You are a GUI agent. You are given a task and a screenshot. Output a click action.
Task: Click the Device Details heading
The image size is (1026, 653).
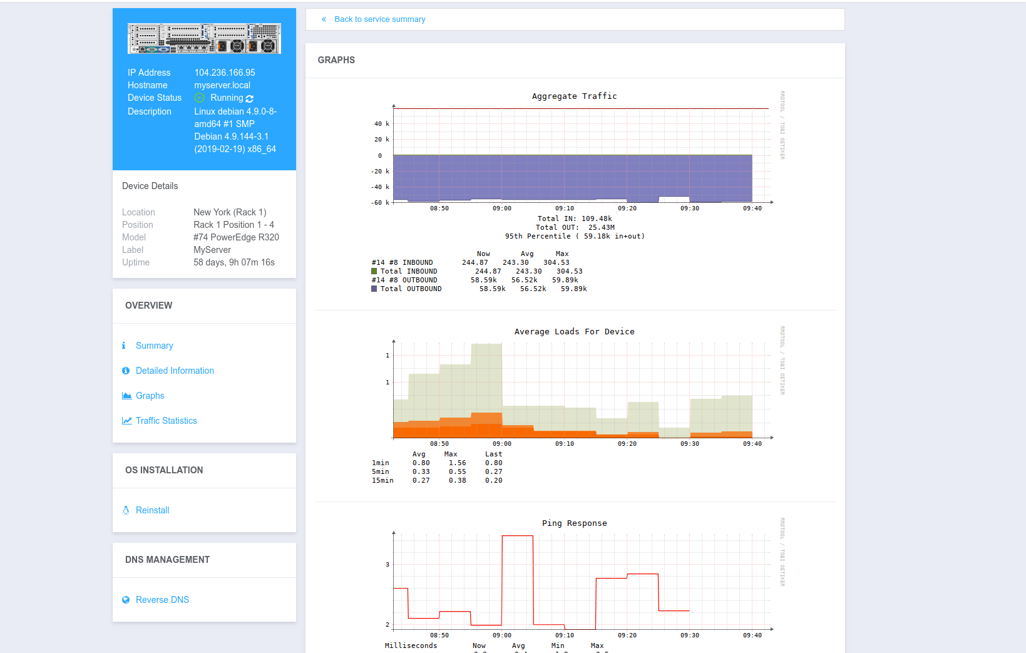point(150,186)
